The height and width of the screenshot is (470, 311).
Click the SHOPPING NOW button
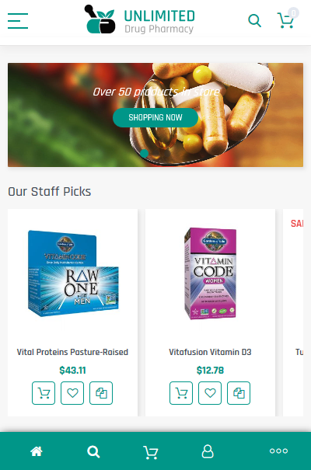155,117
